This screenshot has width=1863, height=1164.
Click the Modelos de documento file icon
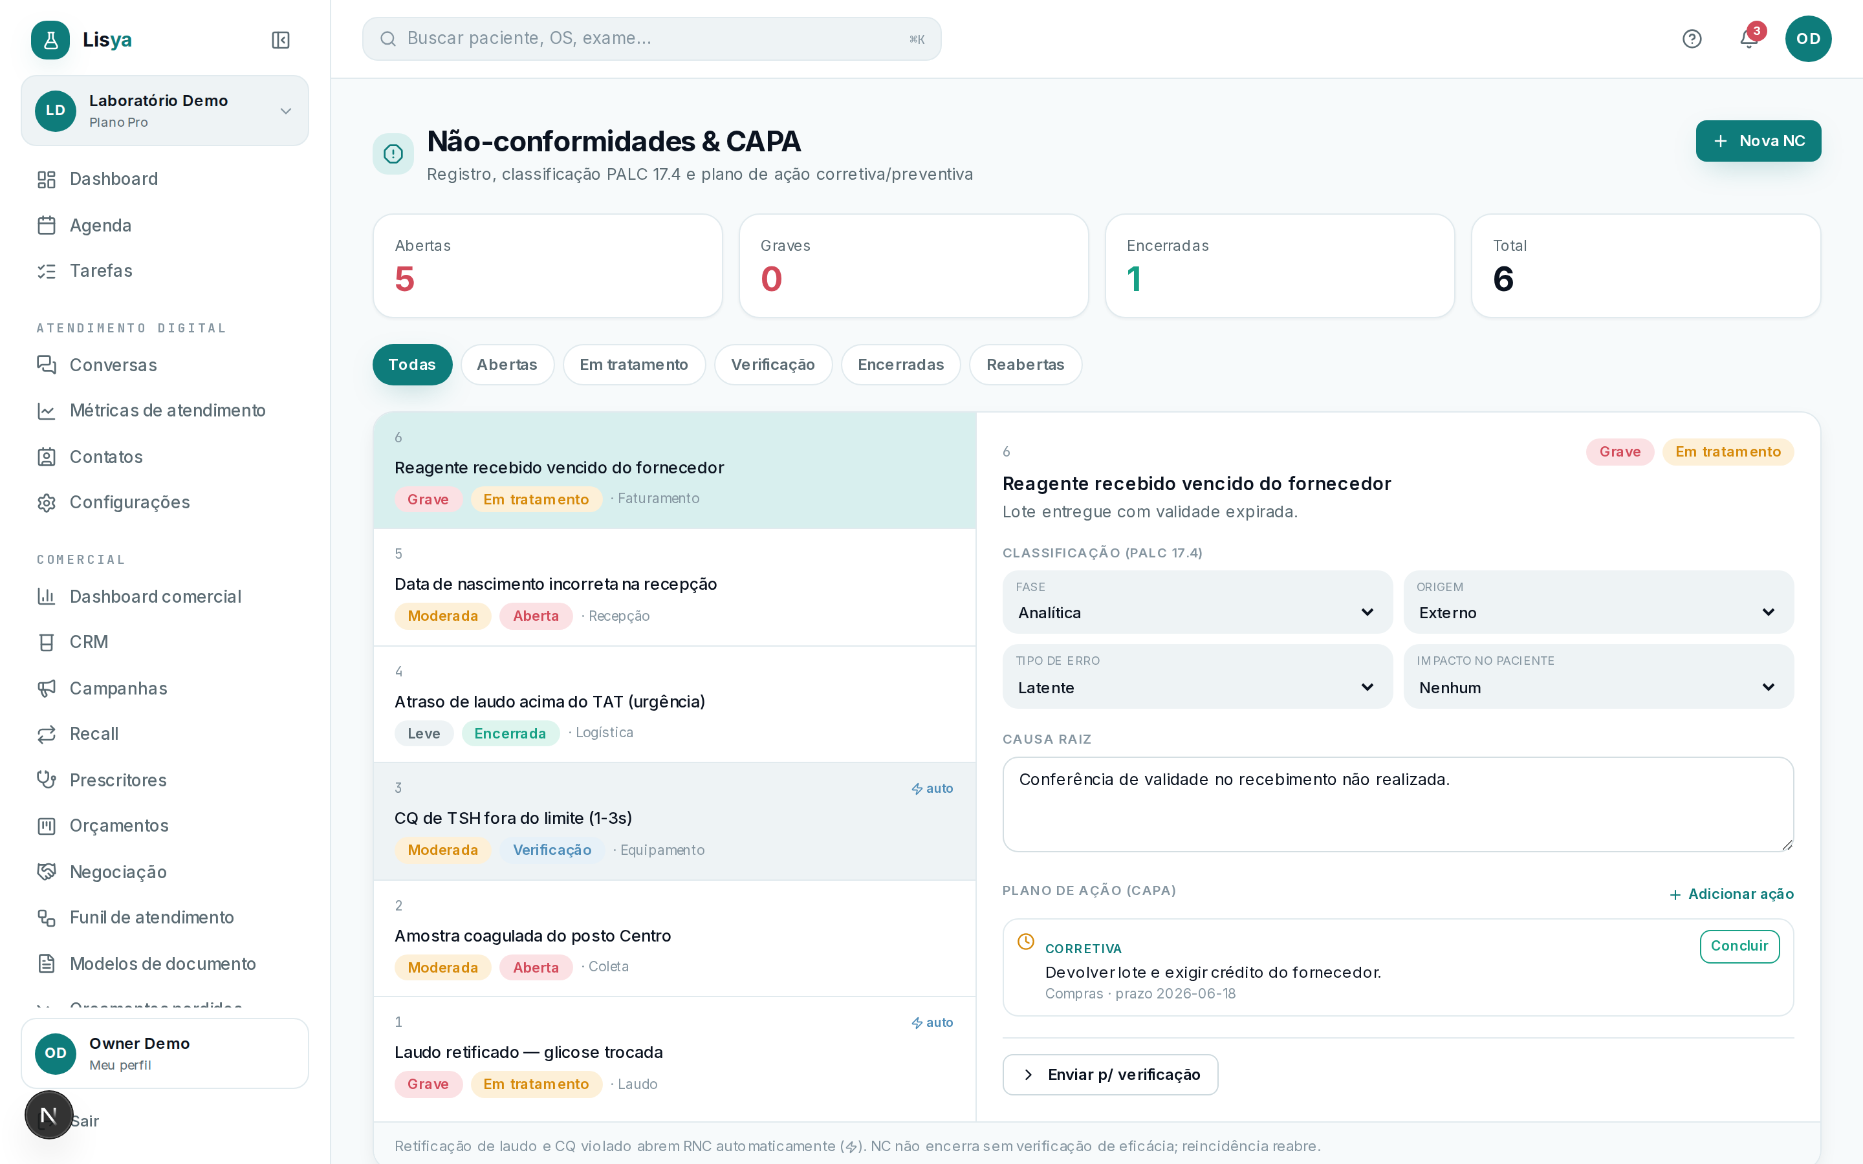coord(46,963)
